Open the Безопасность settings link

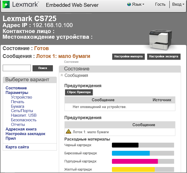(x=24, y=120)
